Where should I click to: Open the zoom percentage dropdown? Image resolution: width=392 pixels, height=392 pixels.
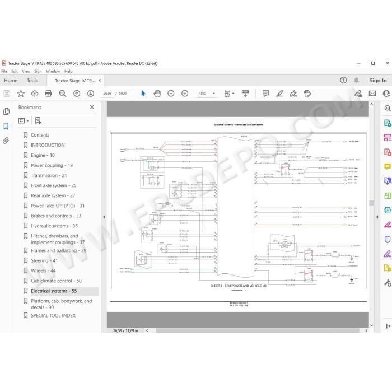[x=214, y=94]
